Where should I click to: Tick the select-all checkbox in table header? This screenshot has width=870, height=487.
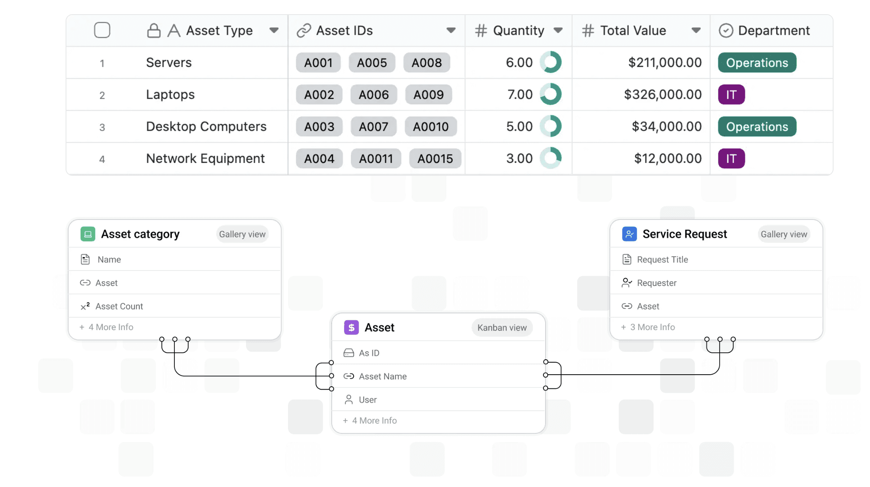coord(102,30)
